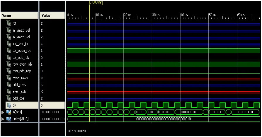Select the odd_cols signal name
The height and width of the screenshot is (137, 262).
click(18, 98)
